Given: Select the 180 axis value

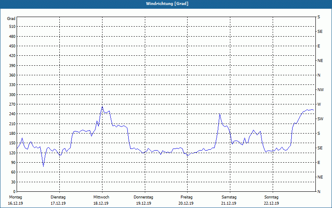Looking at the screenshot, I should click(12, 134).
